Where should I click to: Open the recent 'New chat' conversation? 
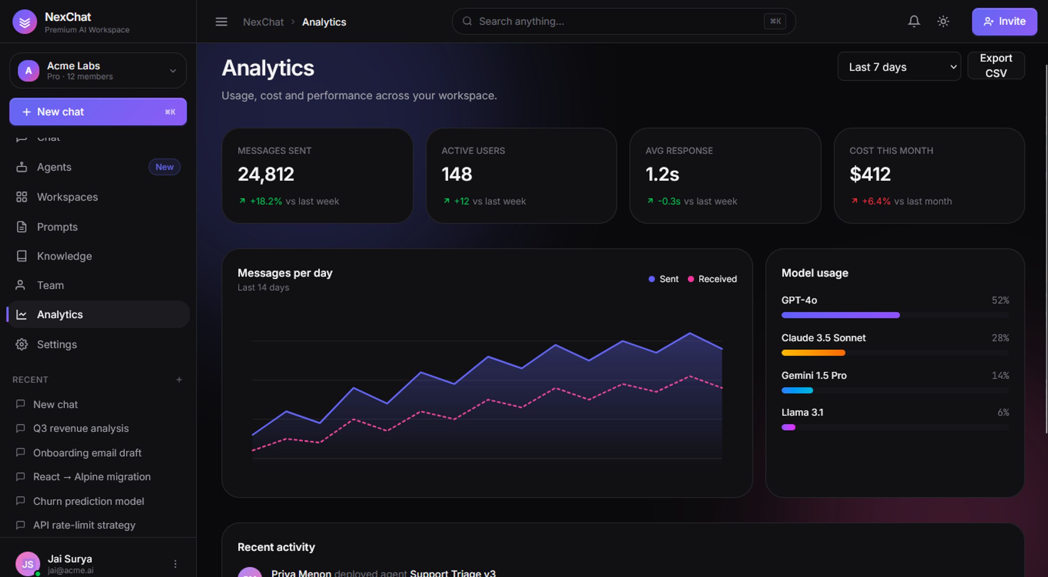tap(98, 404)
